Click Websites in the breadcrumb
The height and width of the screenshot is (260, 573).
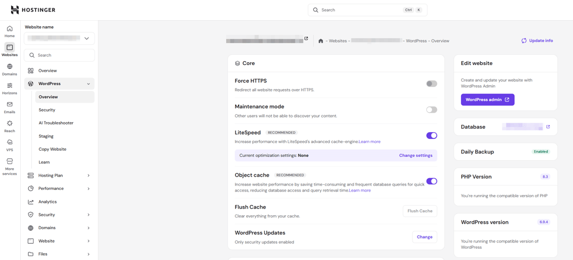[x=337, y=41]
